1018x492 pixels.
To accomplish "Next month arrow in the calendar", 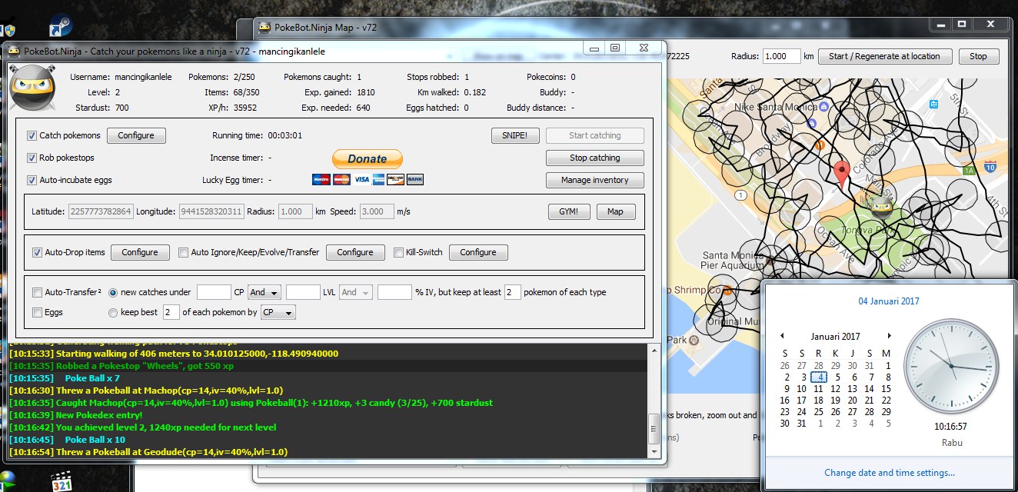I will [x=889, y=336].
